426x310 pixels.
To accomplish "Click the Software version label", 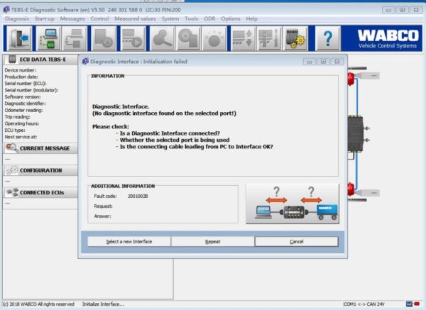I will [23, 96].
